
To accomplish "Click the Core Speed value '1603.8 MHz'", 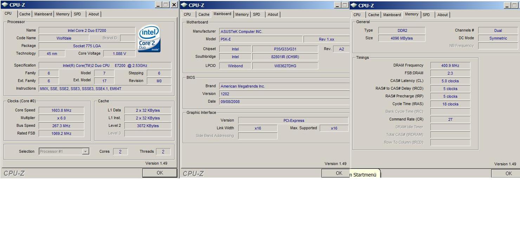I will click(x=61, y=110).
